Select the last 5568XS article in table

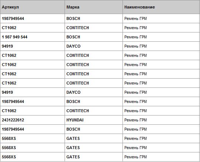tap(9, 157)
